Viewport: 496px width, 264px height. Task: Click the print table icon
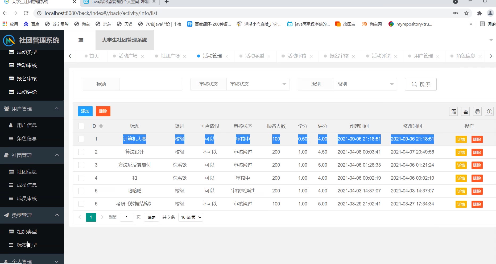point(478,112)
